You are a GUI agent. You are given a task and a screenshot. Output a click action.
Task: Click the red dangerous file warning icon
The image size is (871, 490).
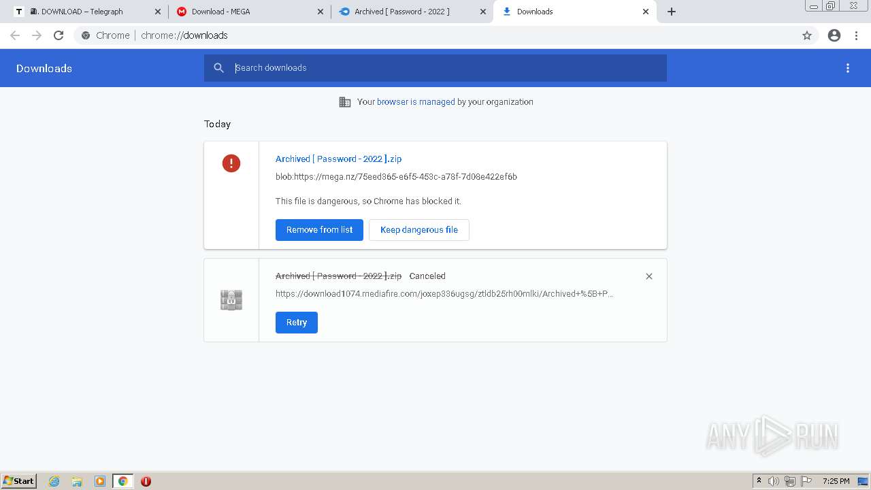tap(231, 163)
